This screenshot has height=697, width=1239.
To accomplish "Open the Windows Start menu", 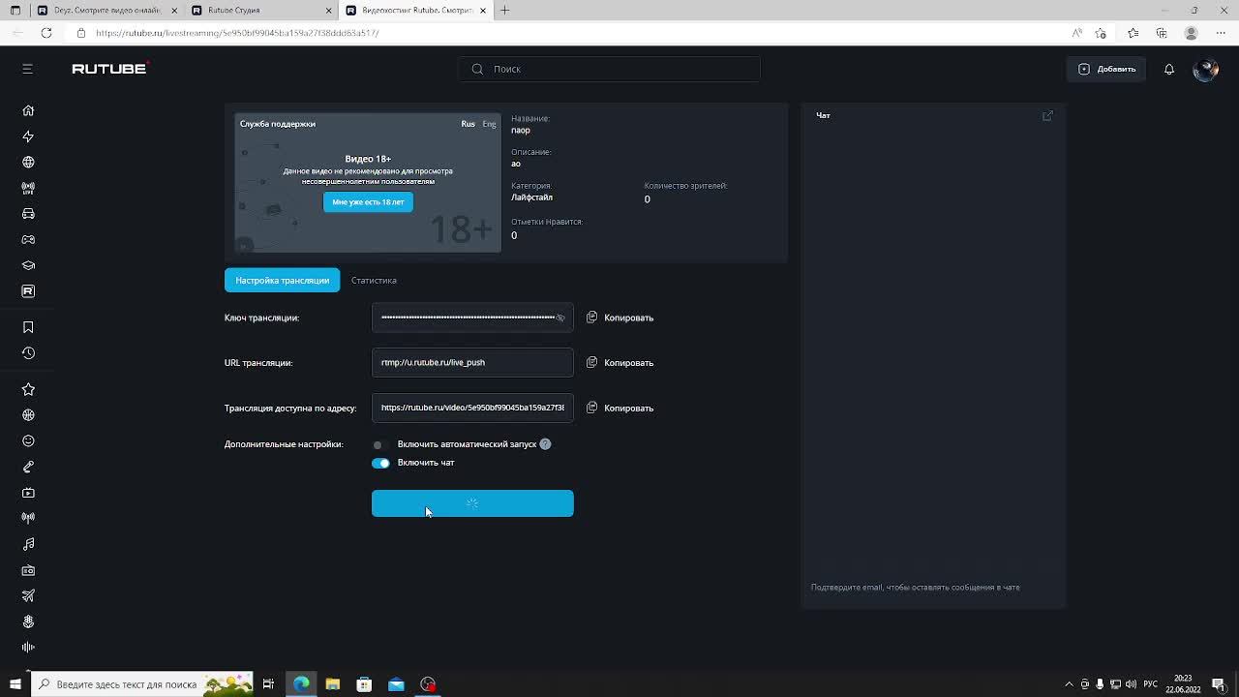I will pos(15,684).
